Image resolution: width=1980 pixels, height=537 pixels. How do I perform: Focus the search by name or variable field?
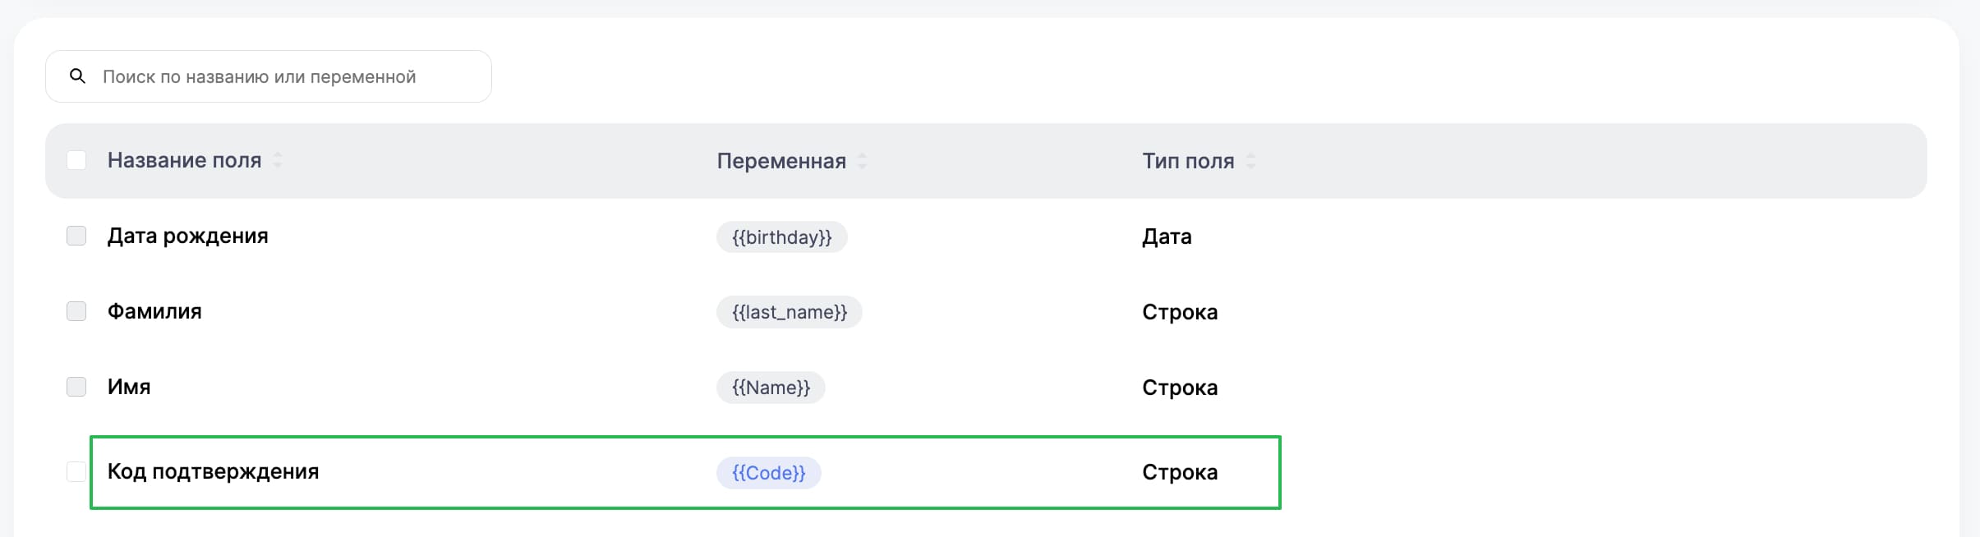point(279,76)
